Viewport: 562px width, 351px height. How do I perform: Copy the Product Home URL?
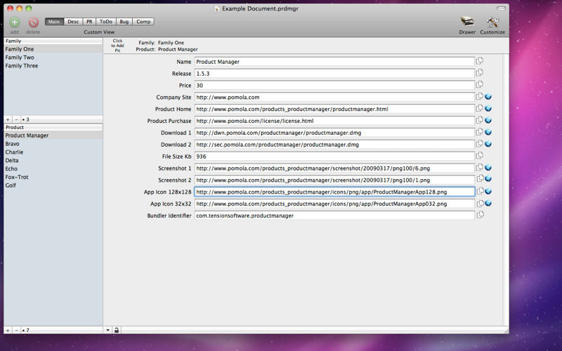pyautogui.click(x=480, y=108)
